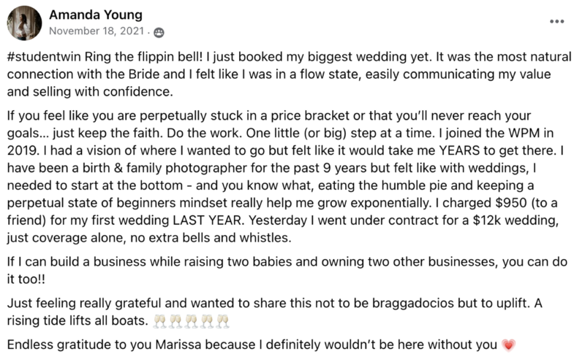The width and height of the screenshot is (585, 362).
Task: Follow the #studentwin hashtag
Action: [44, 57]
